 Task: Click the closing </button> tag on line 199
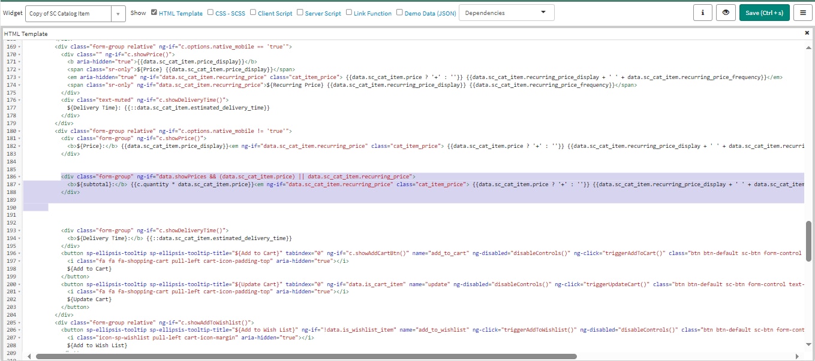tap(75, 277)
